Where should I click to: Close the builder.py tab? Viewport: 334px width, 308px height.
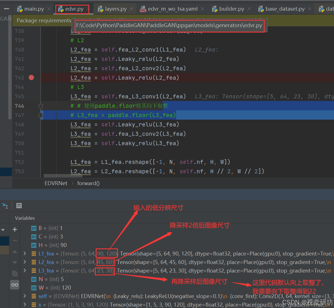tap(249, 9)
